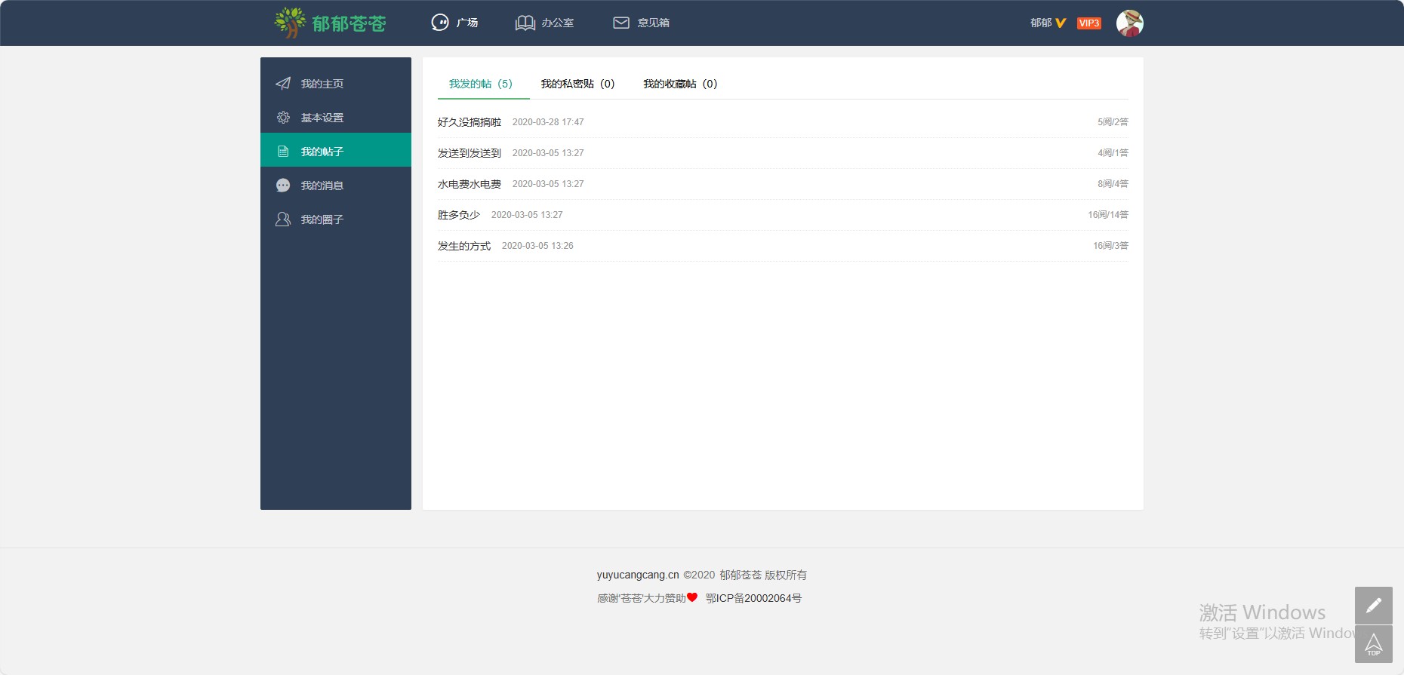This screenshot has width=1404, height=675.
Task: Open the post 发送到发送到
Action: (470, 153)
